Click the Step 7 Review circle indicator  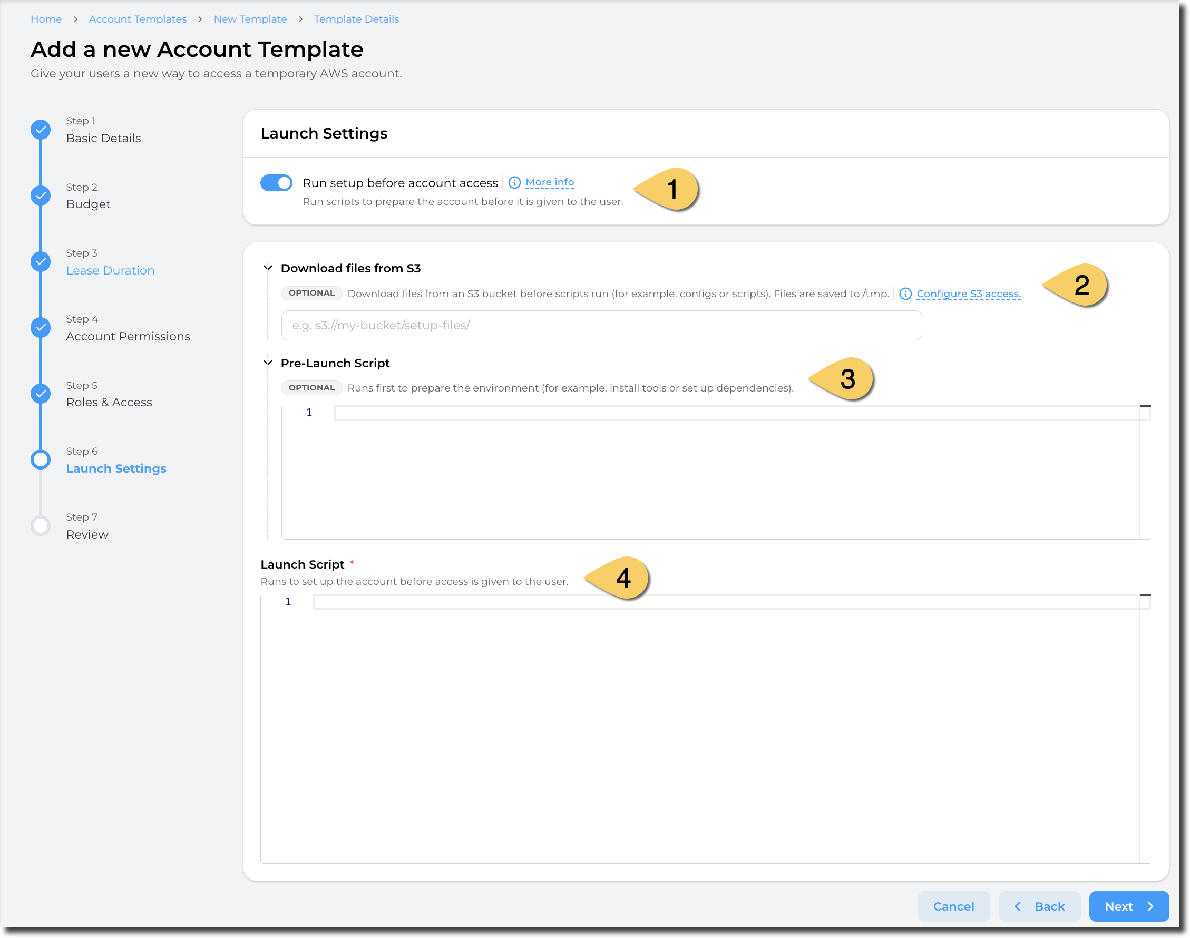point(41,525)
